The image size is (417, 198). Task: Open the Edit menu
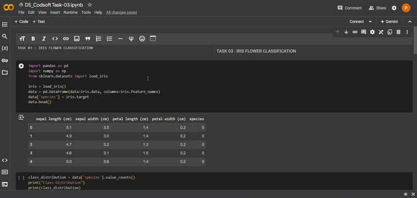[x=31, y=12]
